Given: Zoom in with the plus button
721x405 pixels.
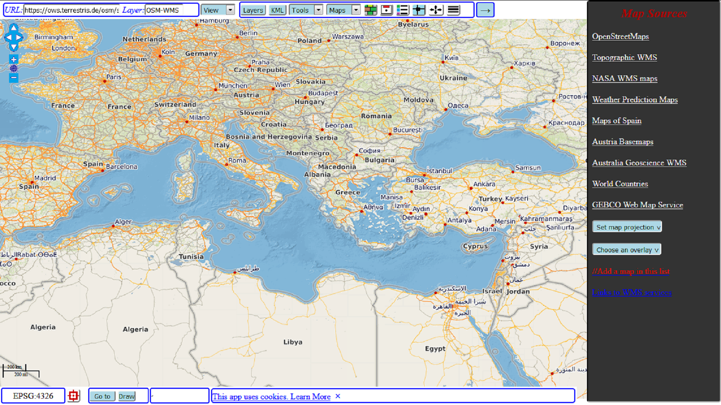Looking at the screenshot, I should pos(14,59).
